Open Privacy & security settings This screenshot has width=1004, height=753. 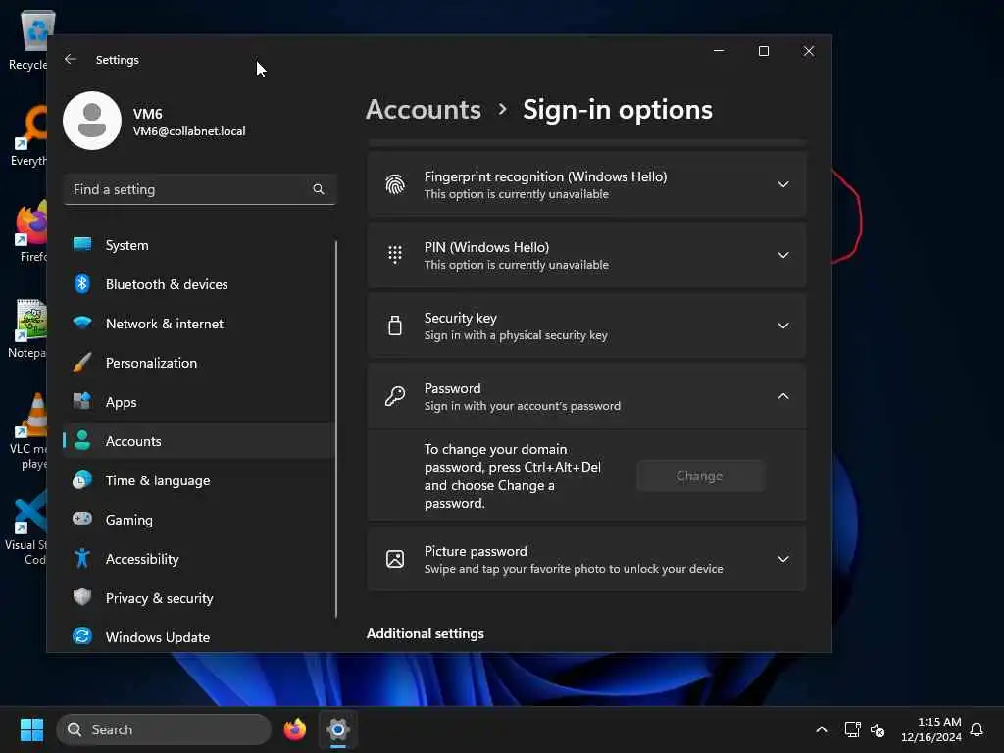[198, 598]
